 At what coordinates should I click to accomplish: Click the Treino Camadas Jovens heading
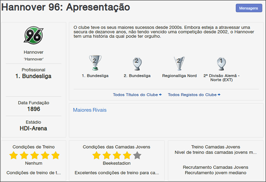(x=215, y=147)
